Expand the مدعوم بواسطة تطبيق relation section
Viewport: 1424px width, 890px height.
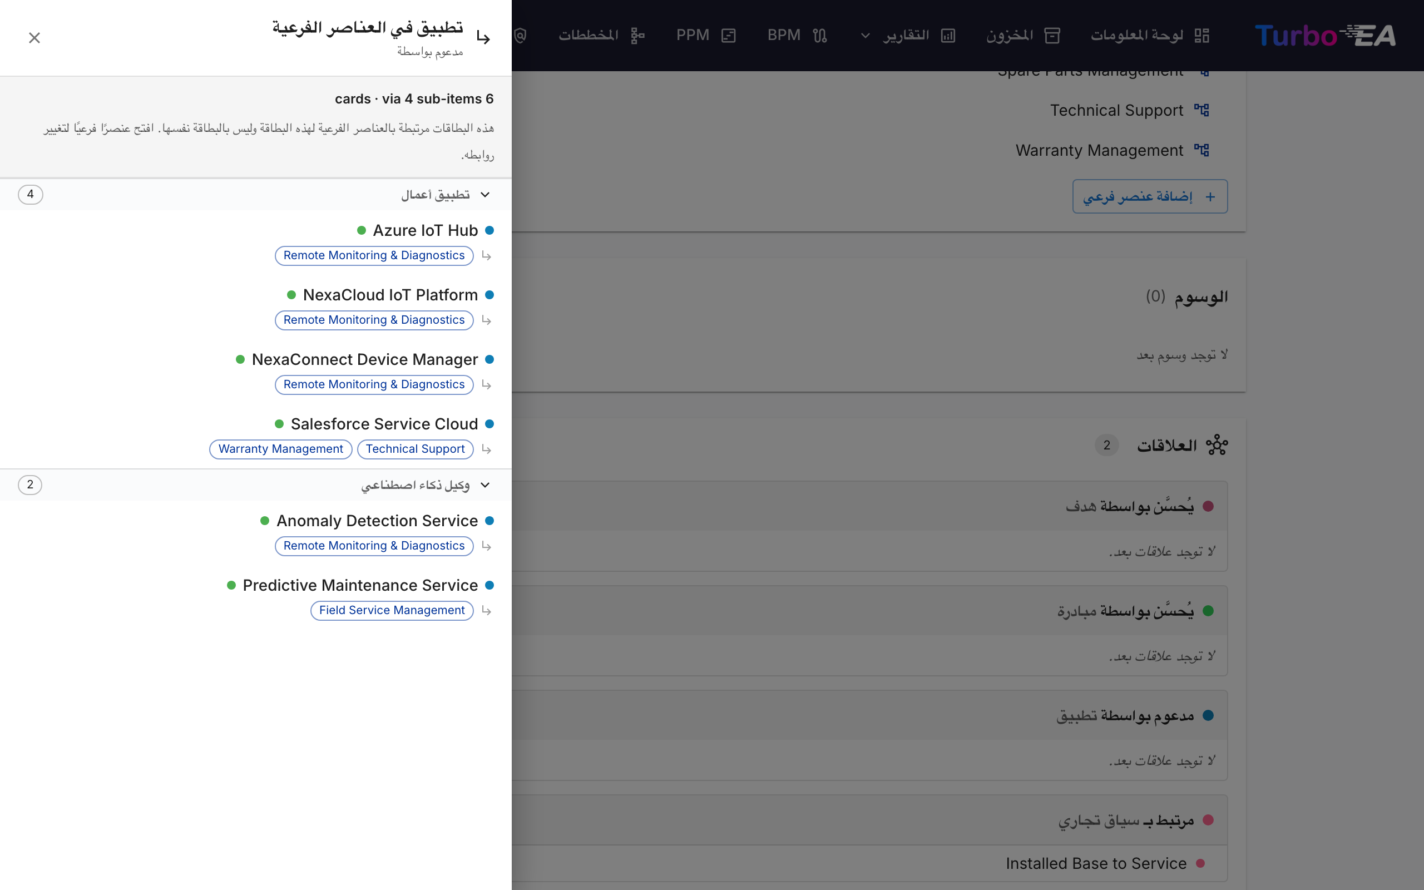(870, 716)
